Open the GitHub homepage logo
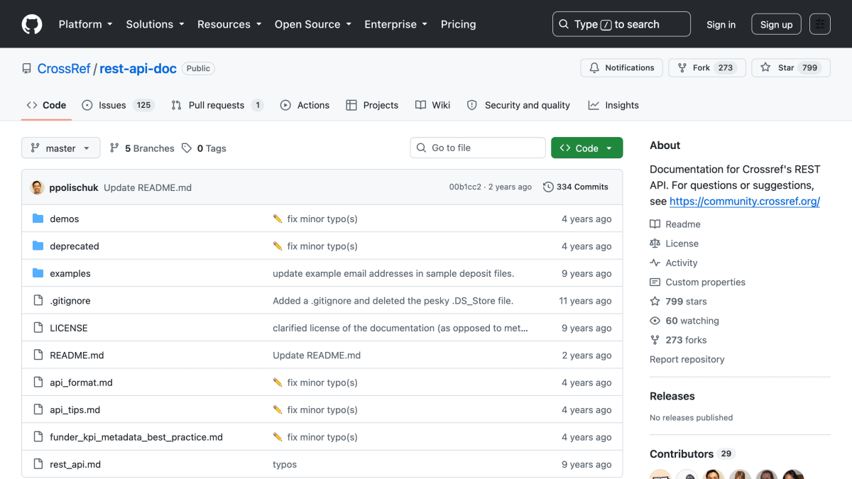852x479 pixels. [x=32, y=24]
